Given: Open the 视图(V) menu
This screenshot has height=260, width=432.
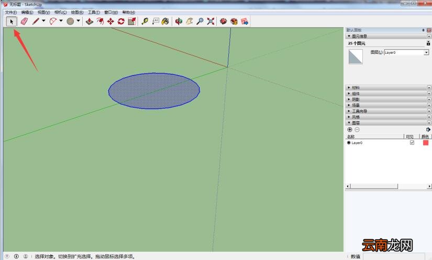Looking at the screenshot, I should pyautogui.click(x=44, y=13).
